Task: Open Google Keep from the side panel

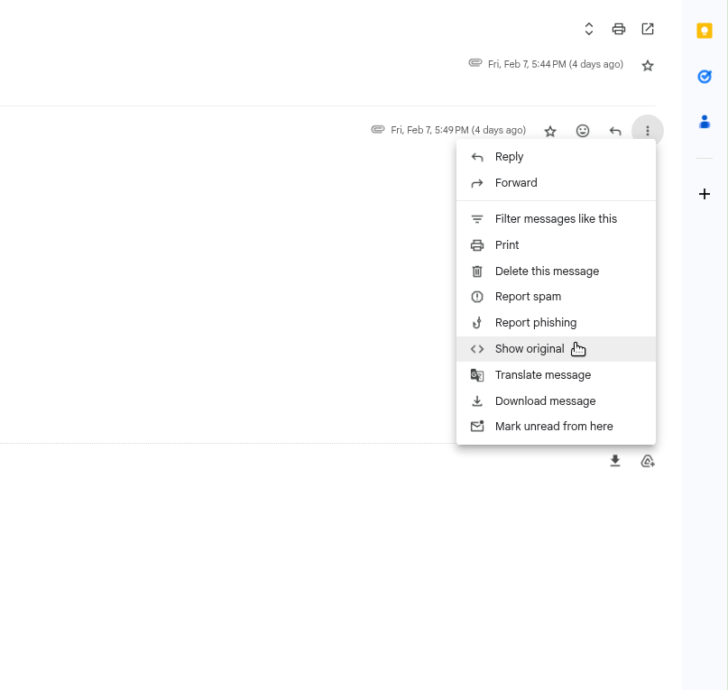Action: click(704, 30)
